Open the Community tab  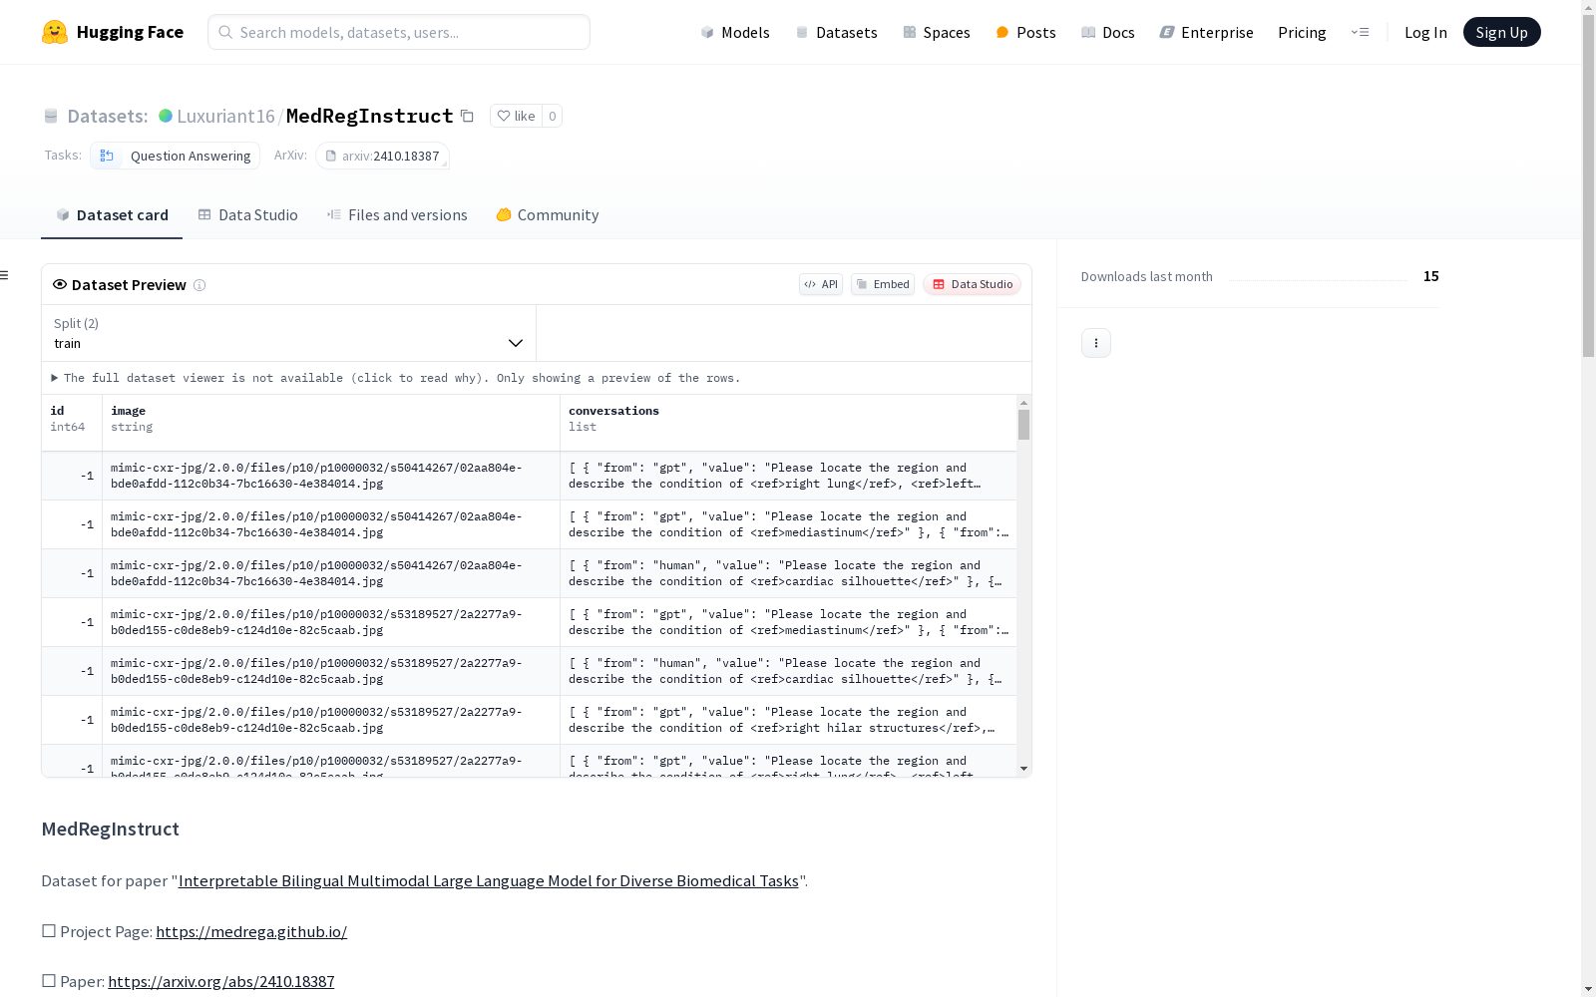tap(548, 215)
